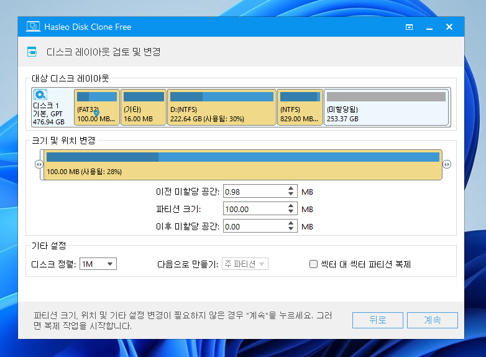Decrease 파티션 크기 with down arrow
Image resolution: width=486 pixels, height=357 pixels.
[291, 211]
